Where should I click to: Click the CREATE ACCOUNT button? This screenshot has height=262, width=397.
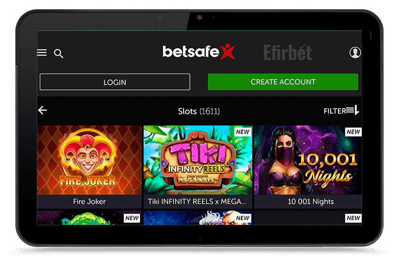(283, 82)
